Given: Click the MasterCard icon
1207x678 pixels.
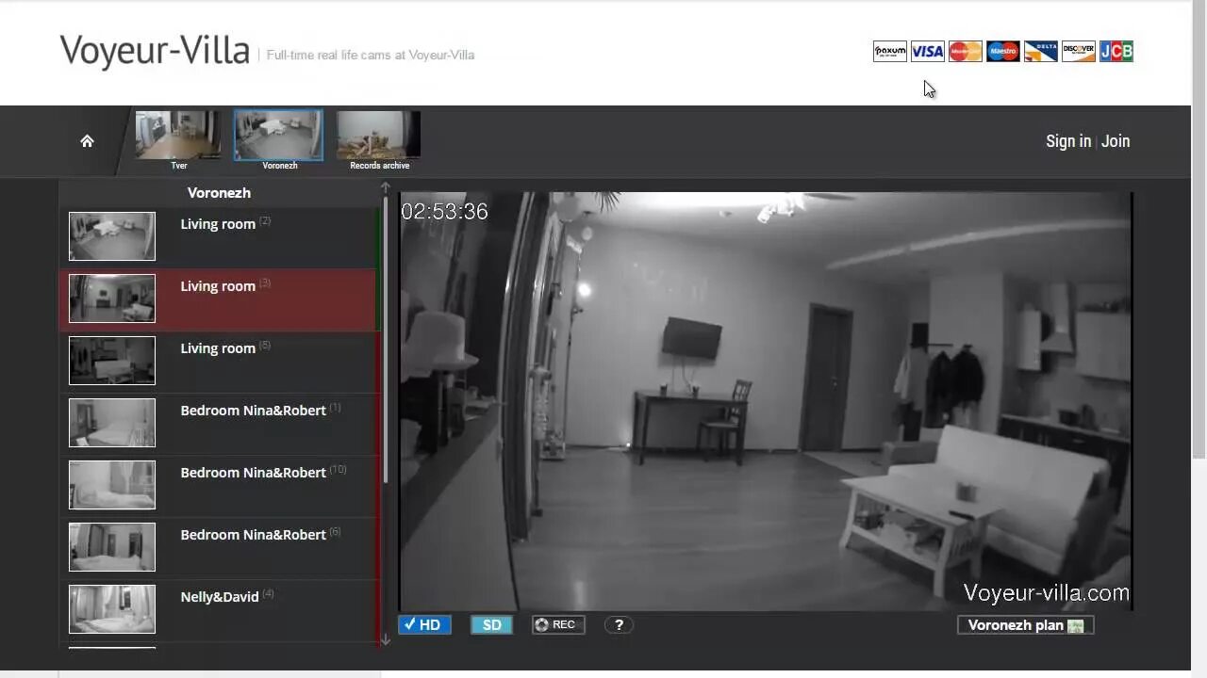Looking at the screenshot, I should [x=965, y=52].
